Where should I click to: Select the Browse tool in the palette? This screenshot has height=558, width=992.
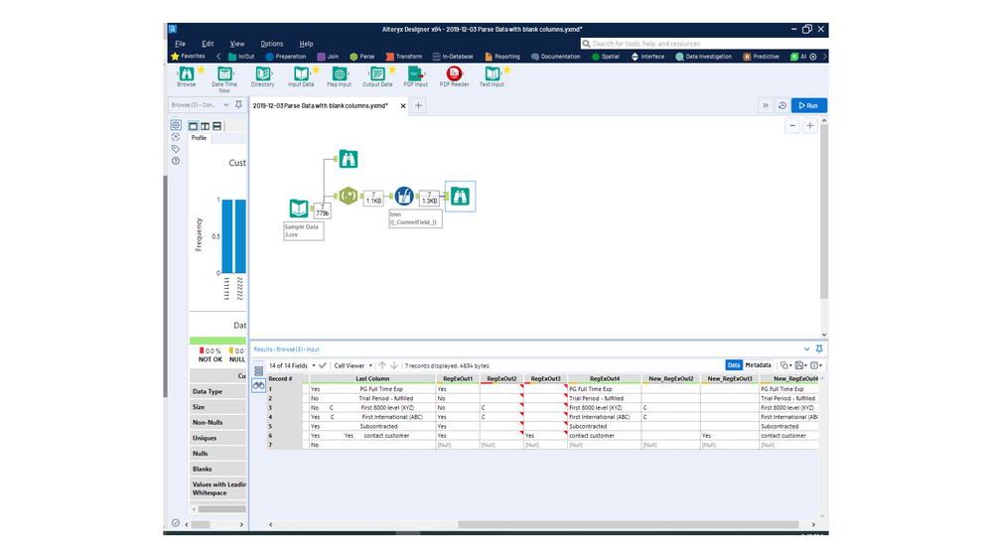[186, 75]
